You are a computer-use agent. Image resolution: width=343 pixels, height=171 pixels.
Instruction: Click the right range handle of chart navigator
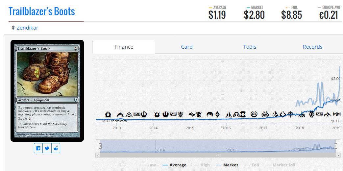click(x=335, y=146)
